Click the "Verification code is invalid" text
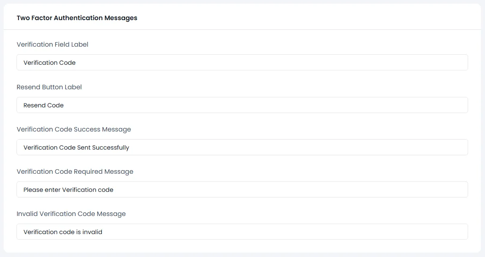485x257 pixels. pos(63,232)
